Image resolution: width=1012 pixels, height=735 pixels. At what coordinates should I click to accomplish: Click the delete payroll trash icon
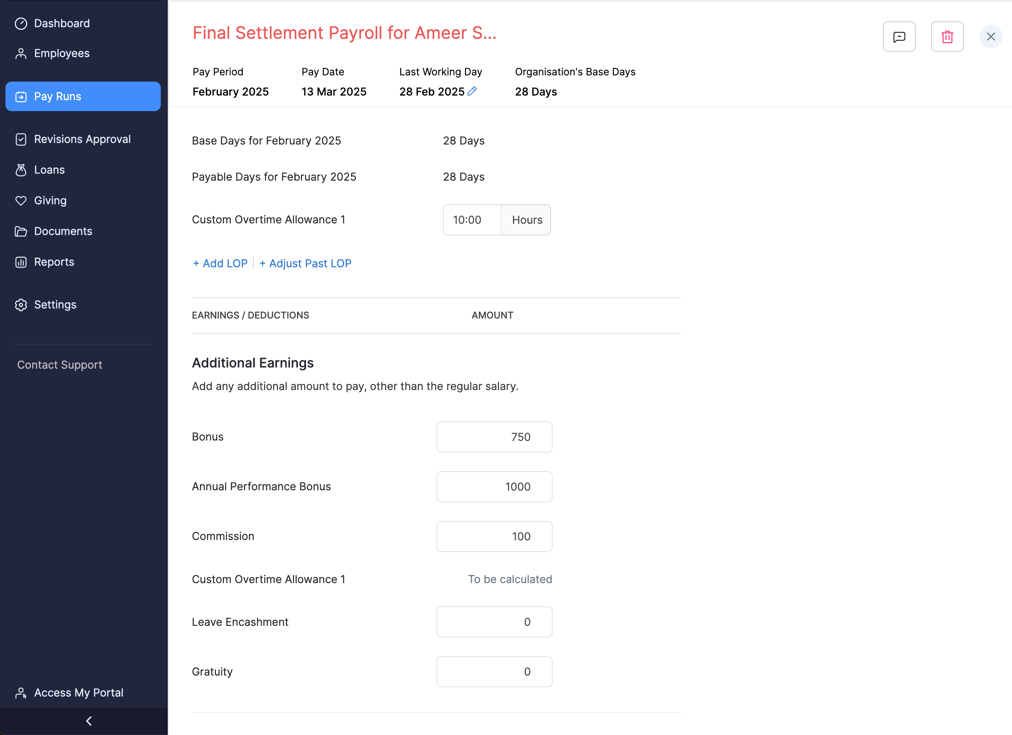point(947,36)
